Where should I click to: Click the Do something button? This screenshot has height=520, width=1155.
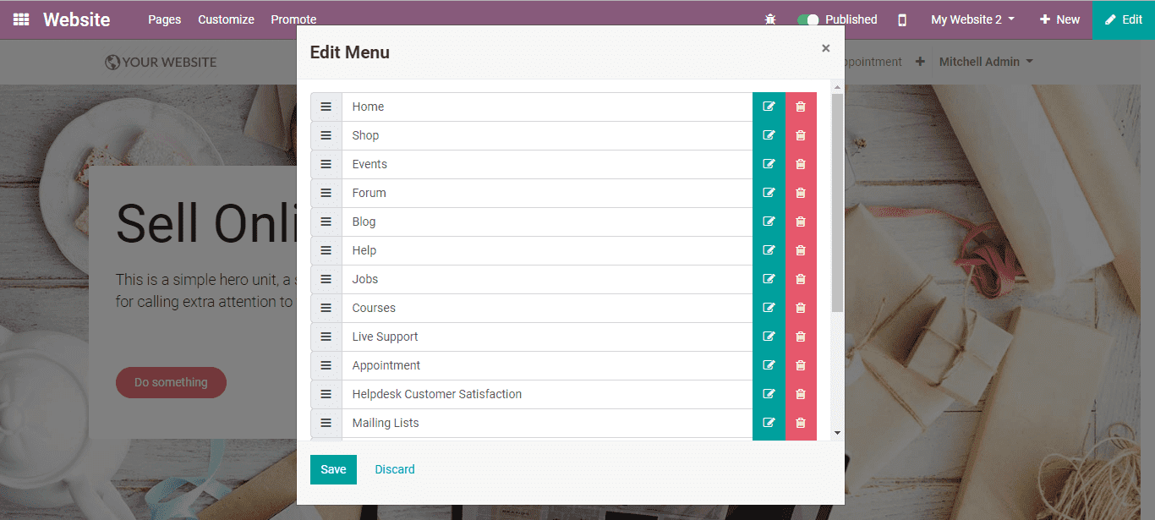coord(171,382)
